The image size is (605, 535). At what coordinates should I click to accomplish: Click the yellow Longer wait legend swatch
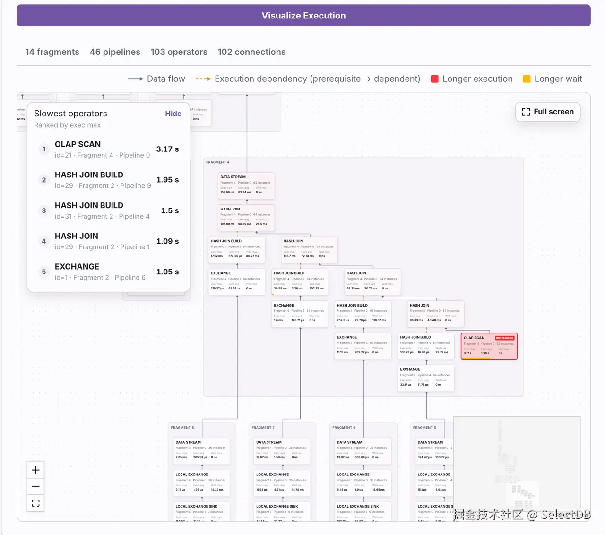coord(527,79)
